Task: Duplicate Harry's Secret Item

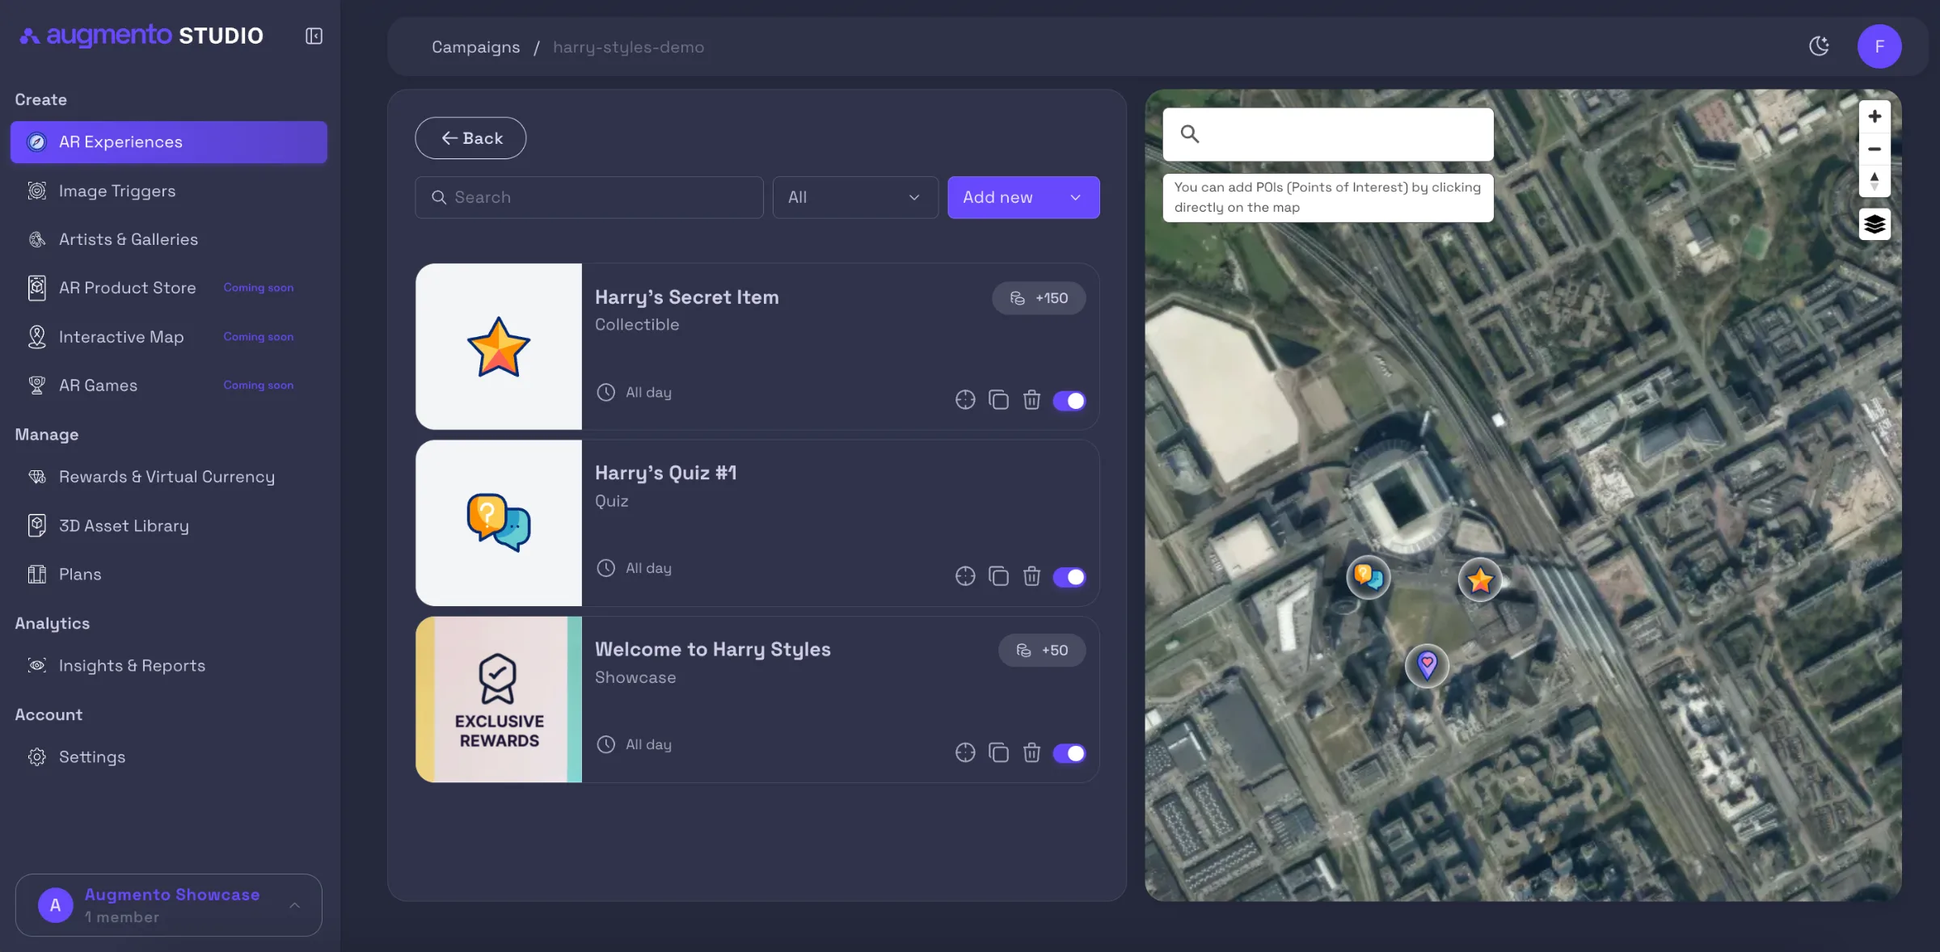Action: pos(998,400)
